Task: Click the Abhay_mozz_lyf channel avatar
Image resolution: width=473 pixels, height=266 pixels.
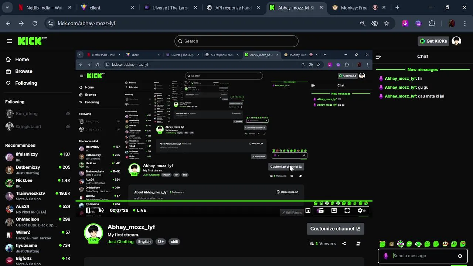Action: [x=93, y=233]
